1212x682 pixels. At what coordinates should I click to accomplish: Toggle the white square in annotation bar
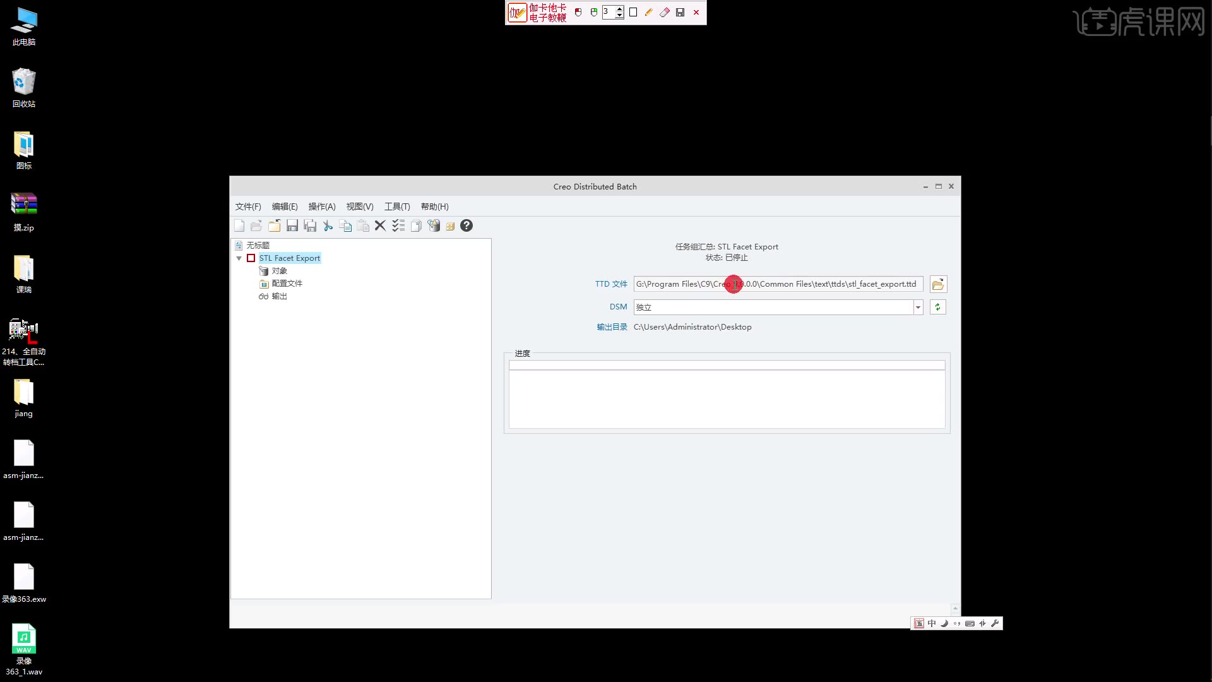tap(633, 13)
